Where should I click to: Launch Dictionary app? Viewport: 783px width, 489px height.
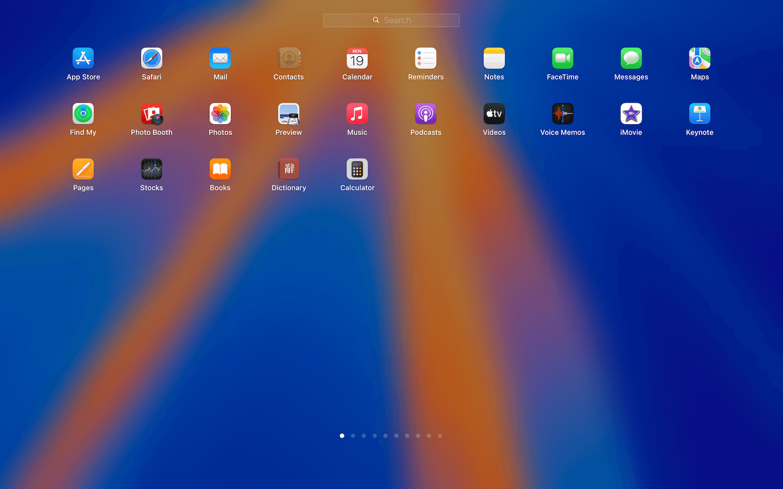(289, 169)
